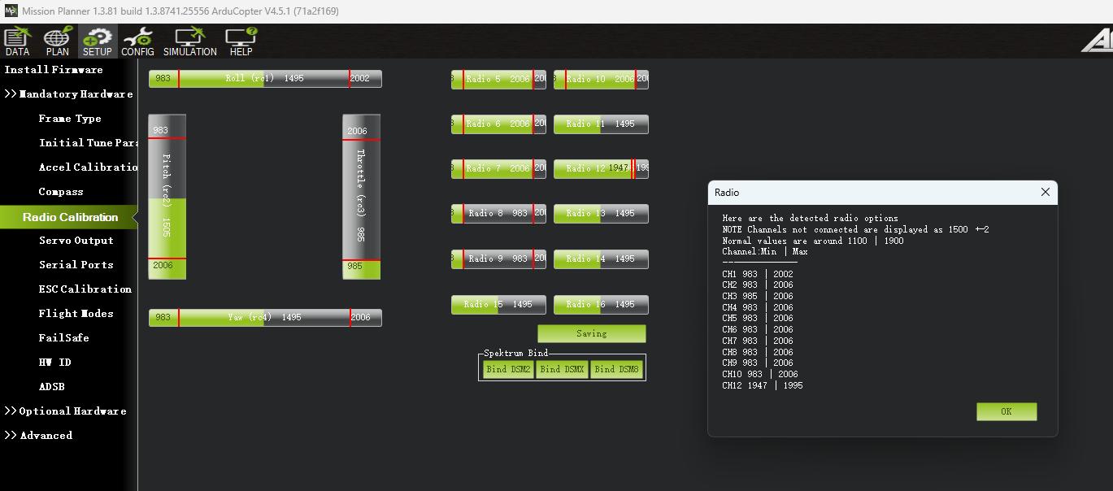
Task: Open the Servo Output page
Action: pos(76,241)
